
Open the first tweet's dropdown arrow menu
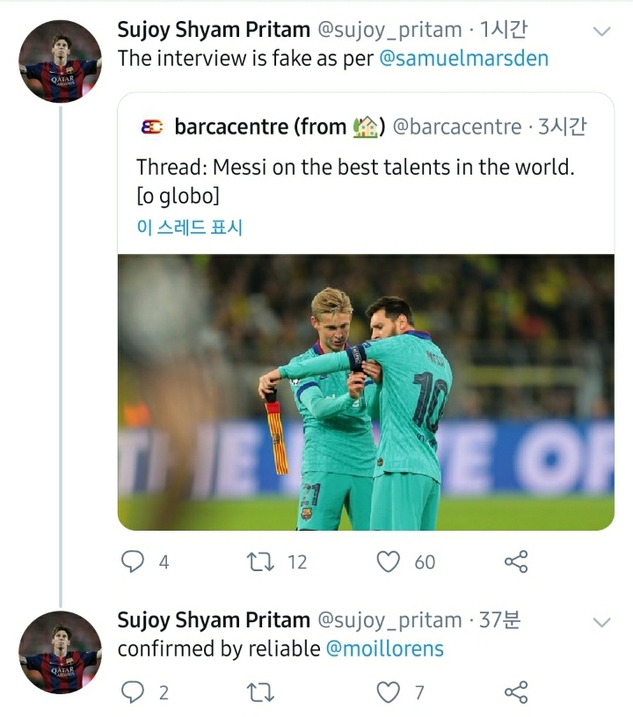(601, 32)
